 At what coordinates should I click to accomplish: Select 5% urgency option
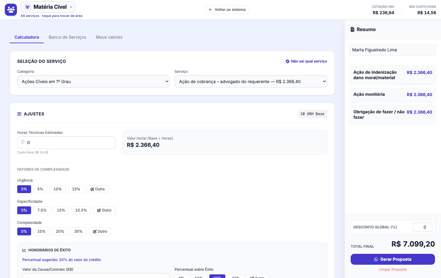coord(40,189)
